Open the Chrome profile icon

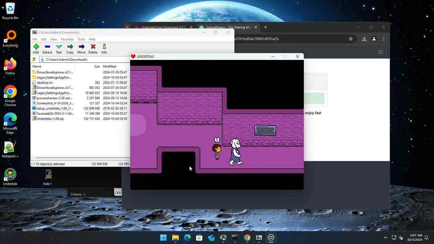374,39
